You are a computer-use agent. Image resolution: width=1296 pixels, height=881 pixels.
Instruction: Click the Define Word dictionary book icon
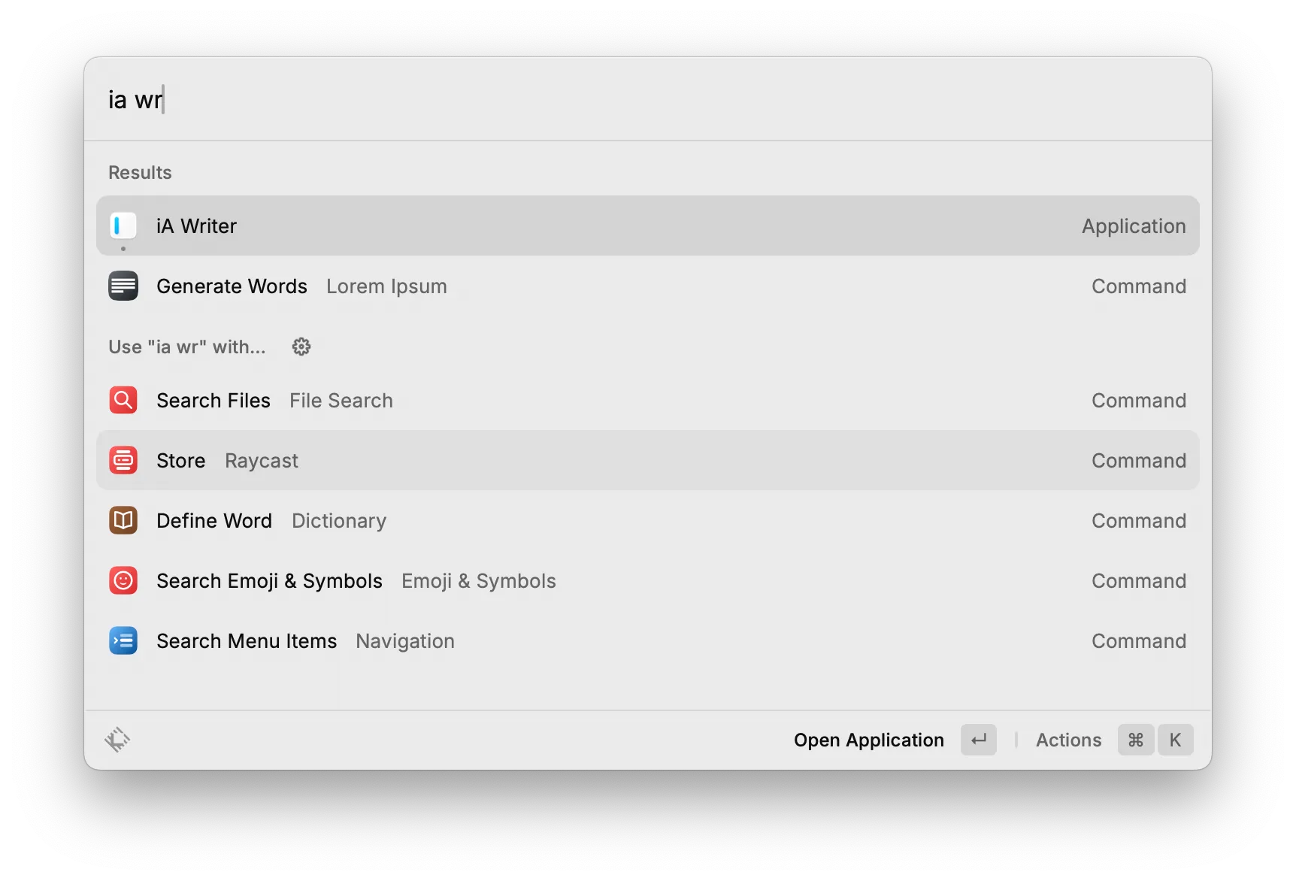click(x=123, y=520)
